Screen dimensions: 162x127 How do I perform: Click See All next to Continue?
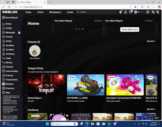151,109
